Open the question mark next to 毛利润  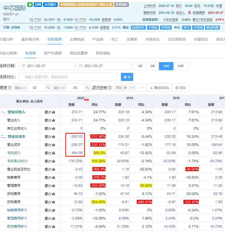point(19,153)
